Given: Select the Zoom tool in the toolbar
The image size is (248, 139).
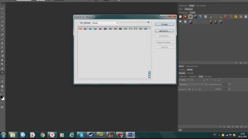Looking at the screenshot, I should point(2,90).
